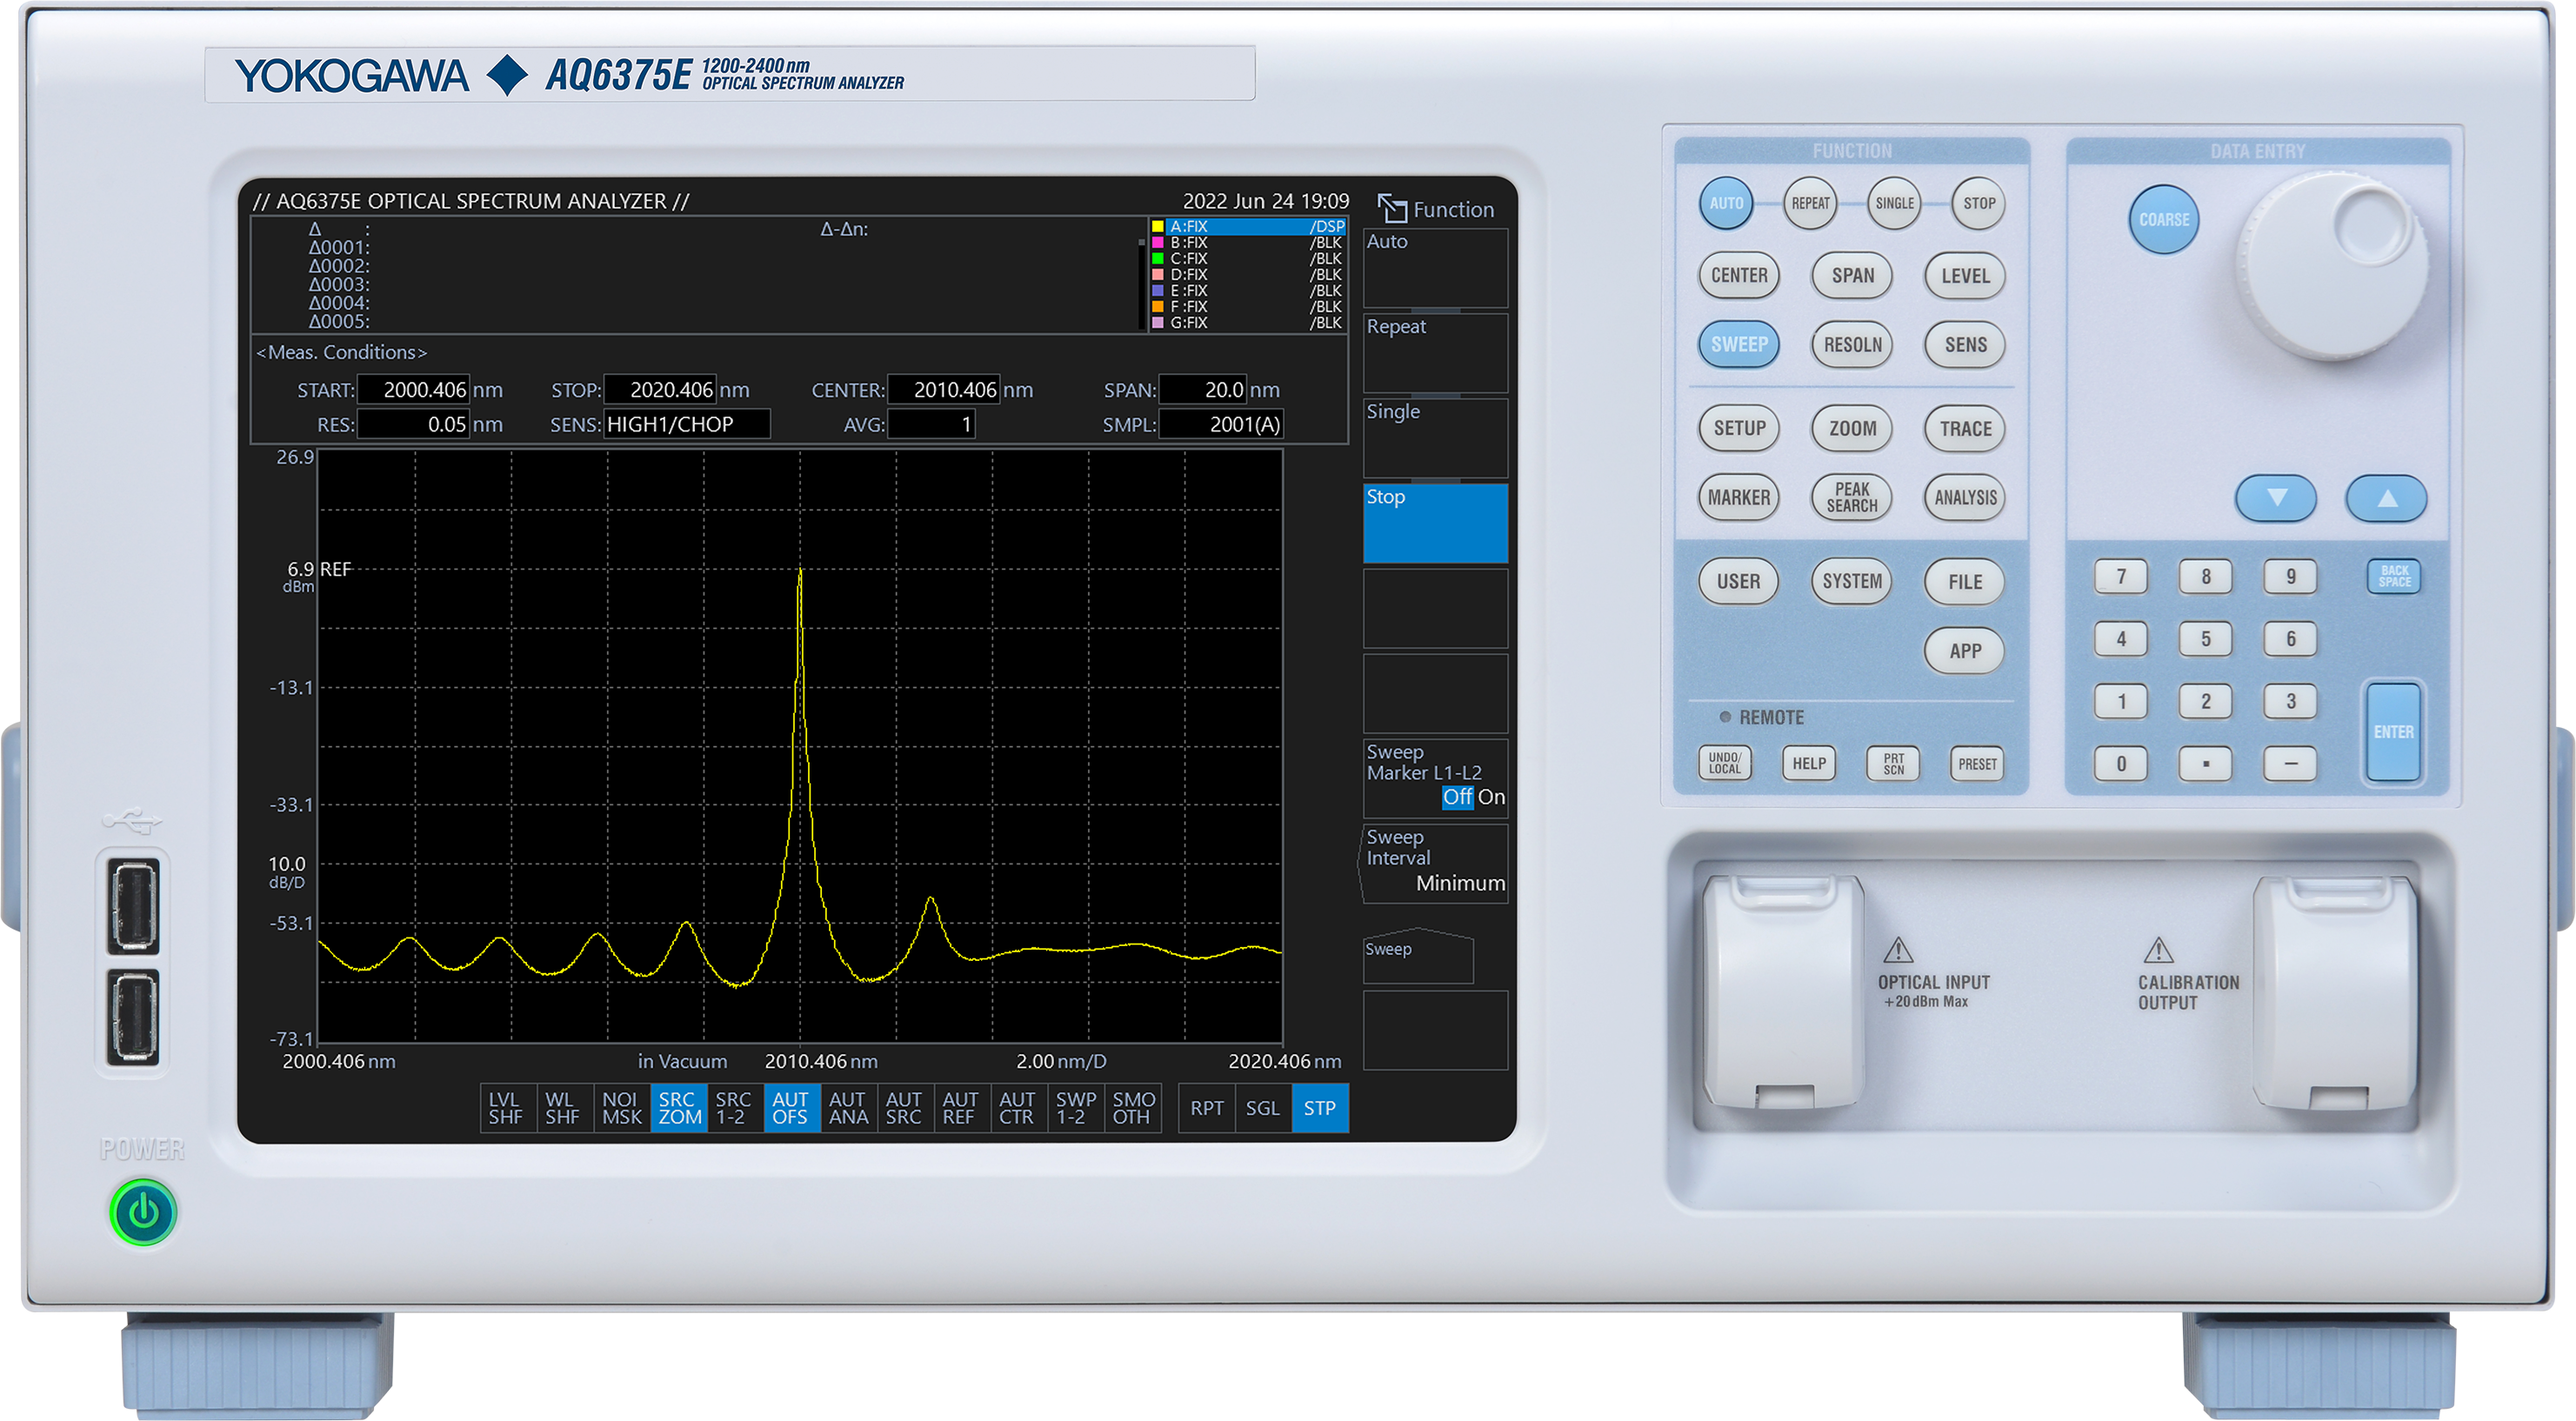Image resolution: width=2576 pixels, height=1421 pixels.
Task: Select the ANALYSIS key
Action: [x=1963, y=497]
